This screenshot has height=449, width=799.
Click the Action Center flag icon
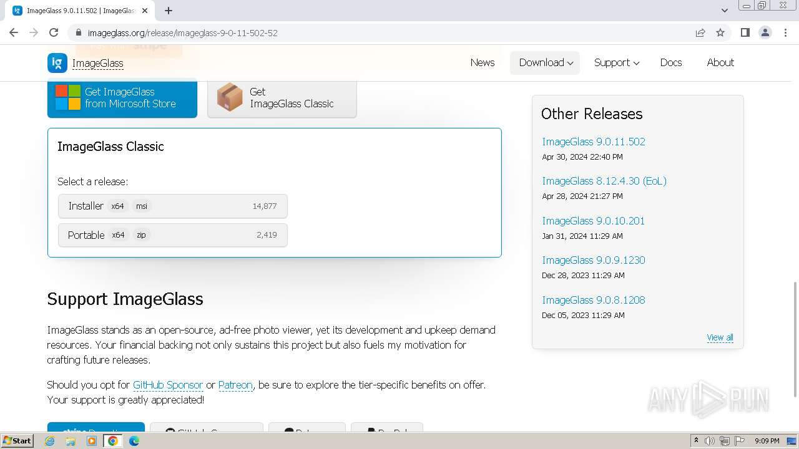point(740,441)
